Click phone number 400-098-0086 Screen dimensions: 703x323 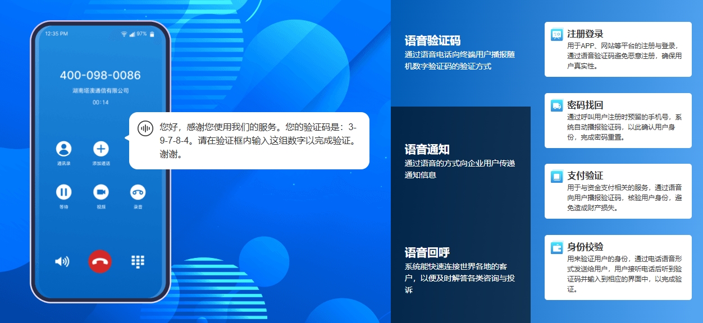pos(101,75)
